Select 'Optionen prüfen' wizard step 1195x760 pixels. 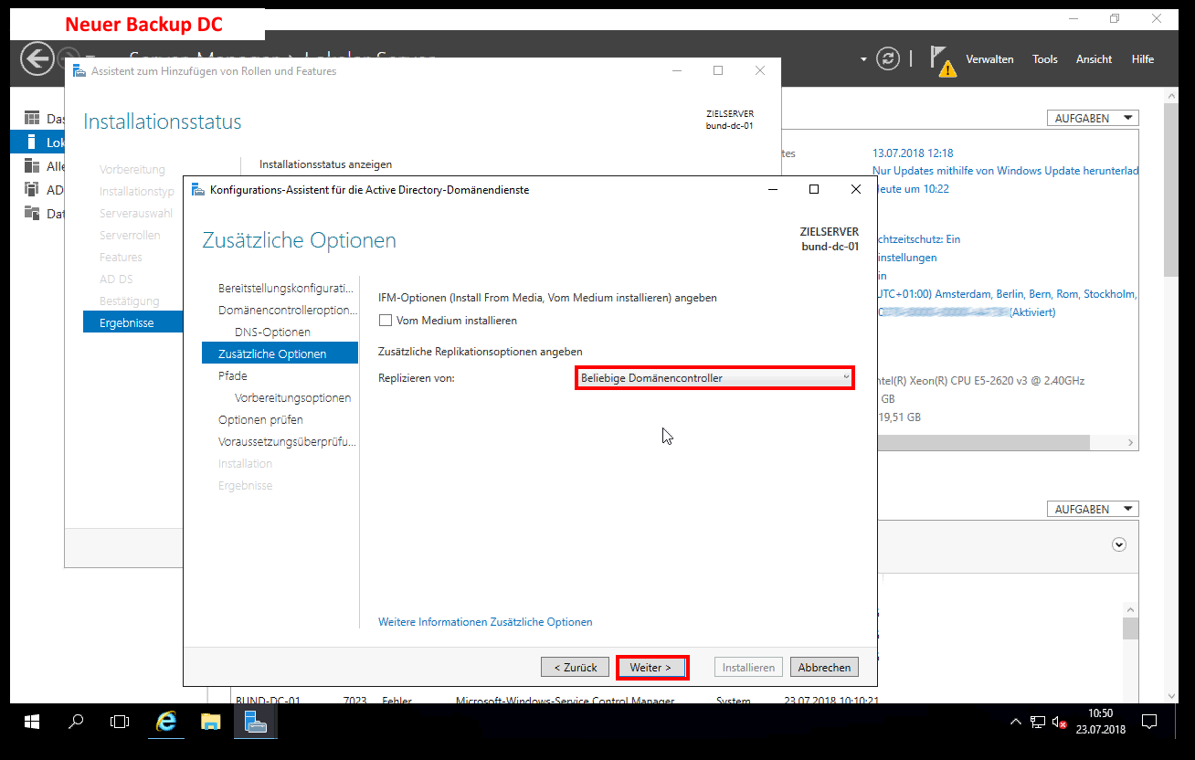[260, 419]
